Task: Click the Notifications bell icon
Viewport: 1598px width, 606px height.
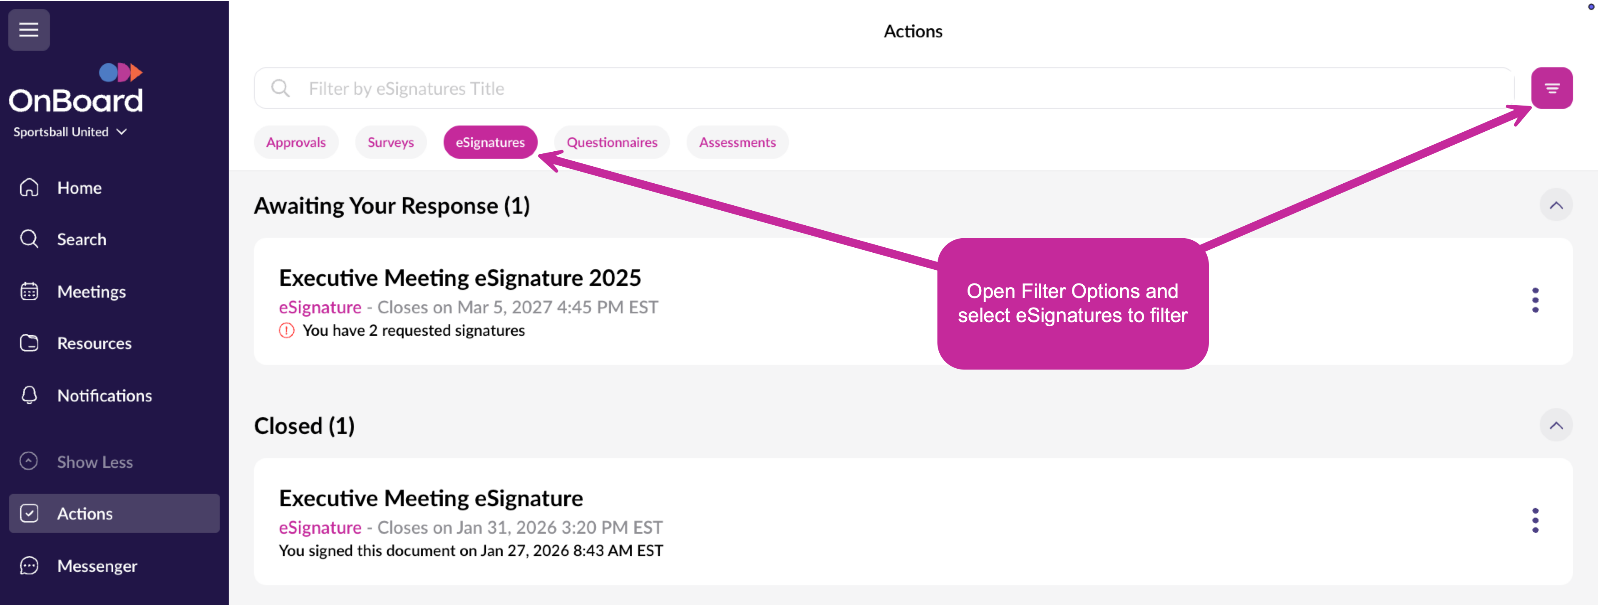Action: pos(29,395)
